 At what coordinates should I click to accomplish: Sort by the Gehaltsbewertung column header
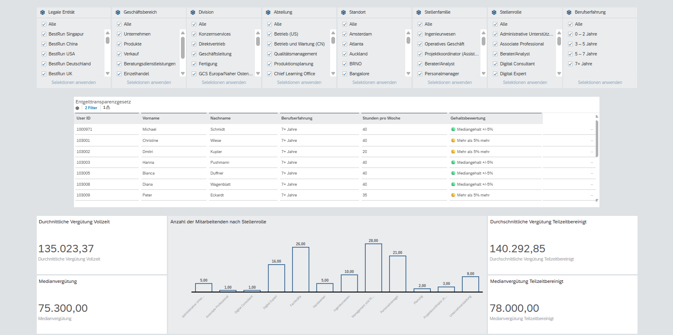click(x=468, y=118)
